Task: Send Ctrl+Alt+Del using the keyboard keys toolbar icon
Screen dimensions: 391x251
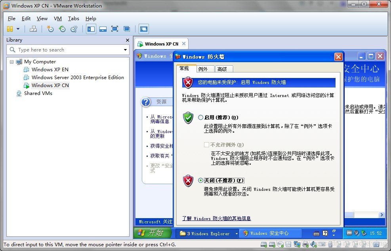Action: tap(33, 29)
